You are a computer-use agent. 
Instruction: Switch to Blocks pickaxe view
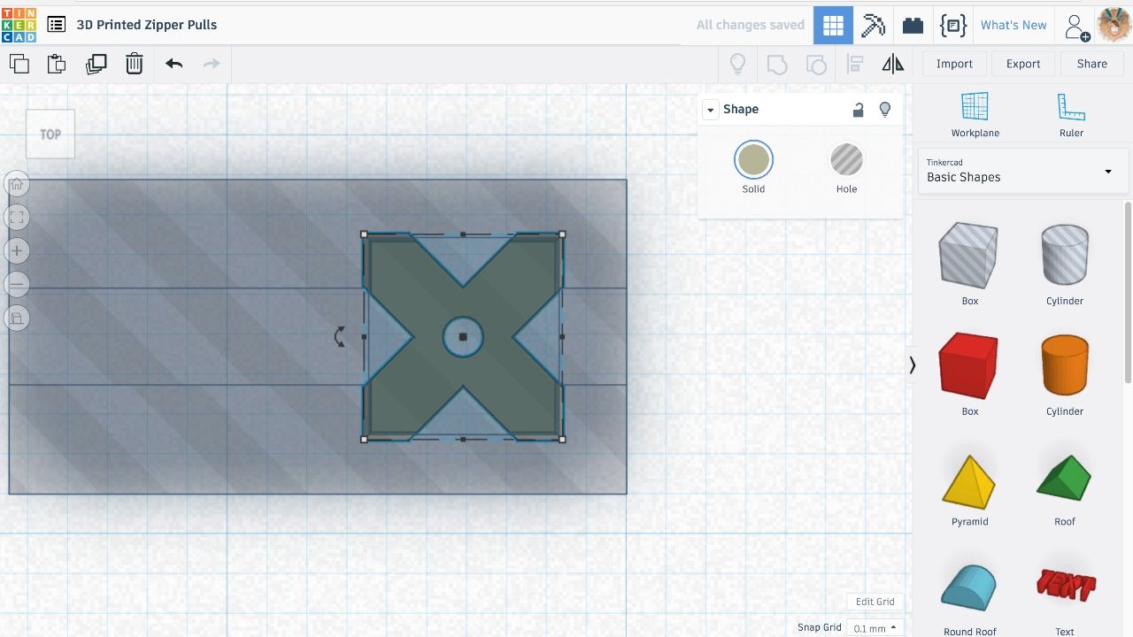click(x=874, y=25)
